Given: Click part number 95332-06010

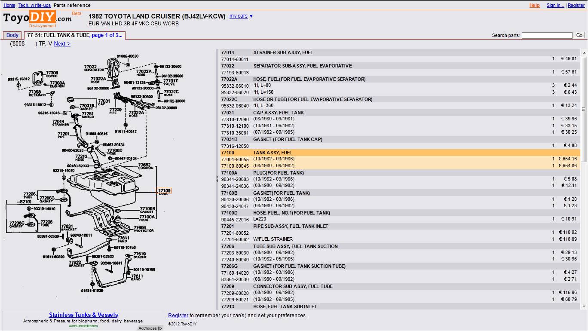Looking at the screenshot, I should click(x=235, y=86).
